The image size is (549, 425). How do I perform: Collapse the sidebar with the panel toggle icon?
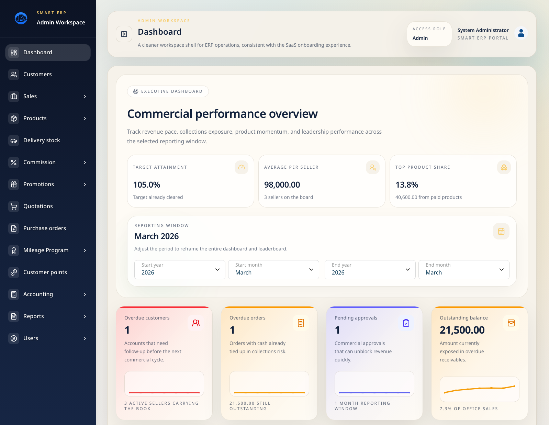click(124, 34)
